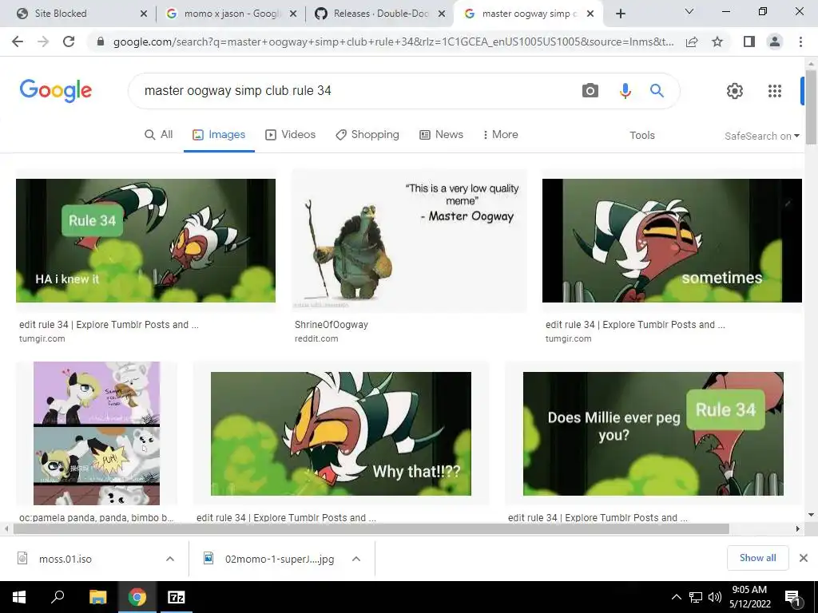Open the 'sometimes' image thumbnail
818x613 pixels.
672,240
